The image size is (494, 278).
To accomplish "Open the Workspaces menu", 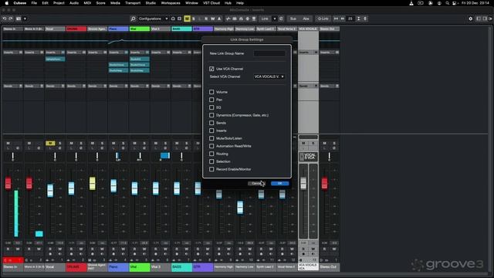I will click(171, 3).
